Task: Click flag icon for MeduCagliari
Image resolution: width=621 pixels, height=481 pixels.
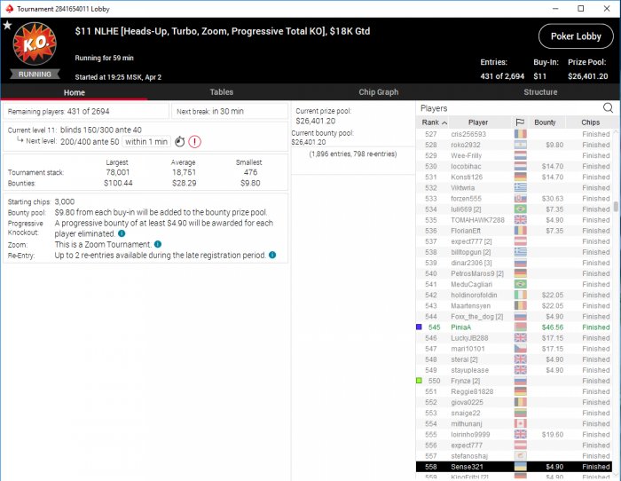Action: click(x=521, y=284)
